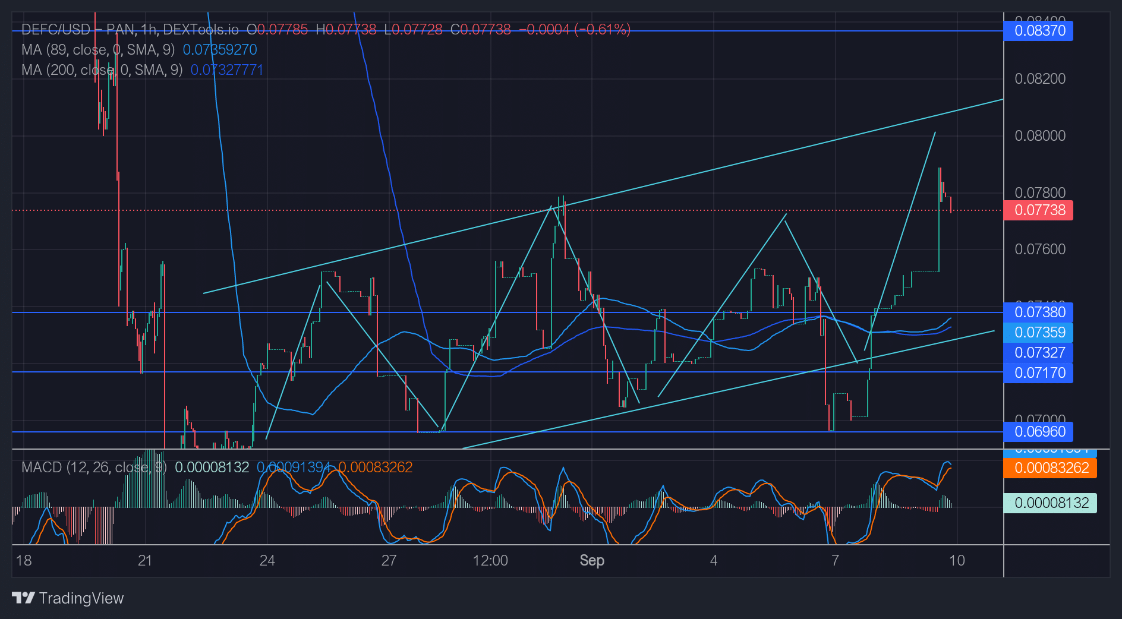The height and width of the screenshot is (619, 1122).
Task: Click date label 10 on time axis
Action: point(957,560)
